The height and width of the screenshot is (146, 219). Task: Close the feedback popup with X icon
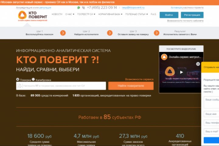pyautogui.click(x=198, y=64)
